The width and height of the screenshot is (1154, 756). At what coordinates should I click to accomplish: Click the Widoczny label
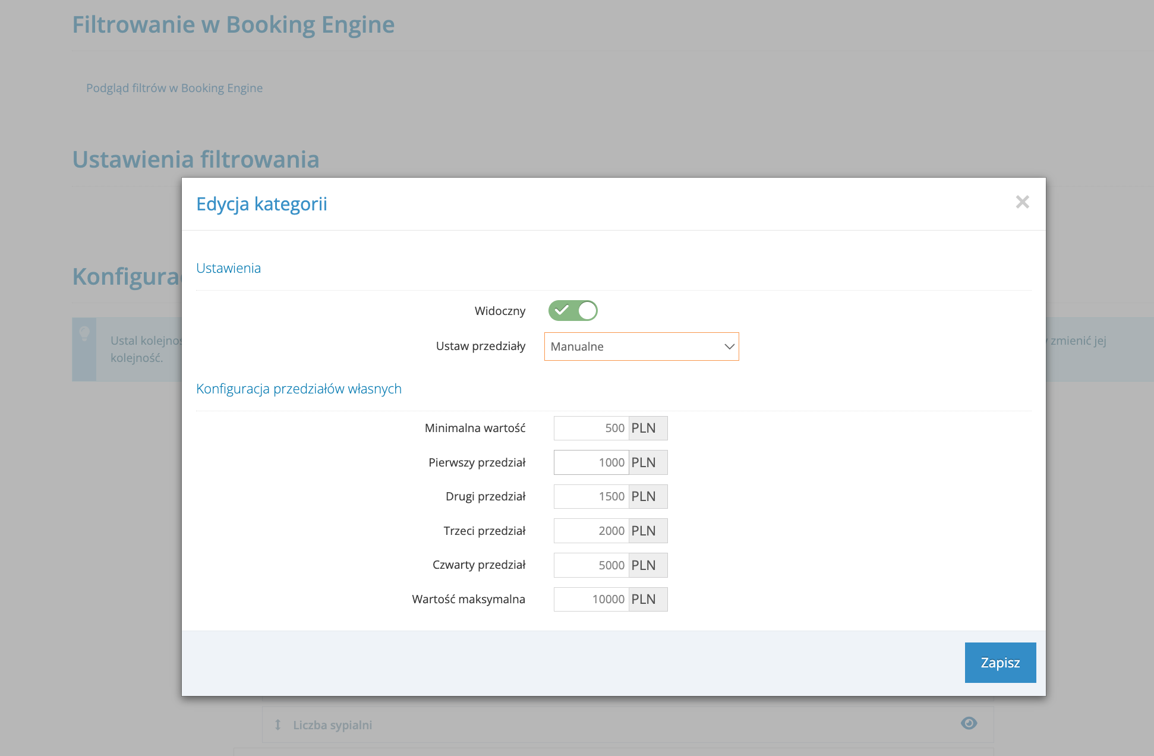[500, 311]
